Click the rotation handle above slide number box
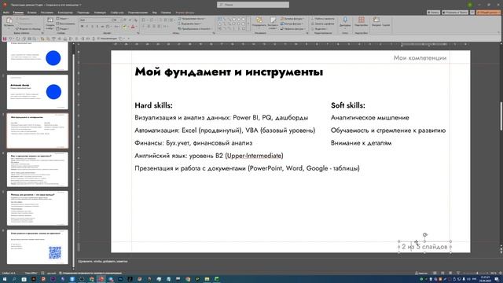This screenshot has height=283, width=503. tap(424, 235)
